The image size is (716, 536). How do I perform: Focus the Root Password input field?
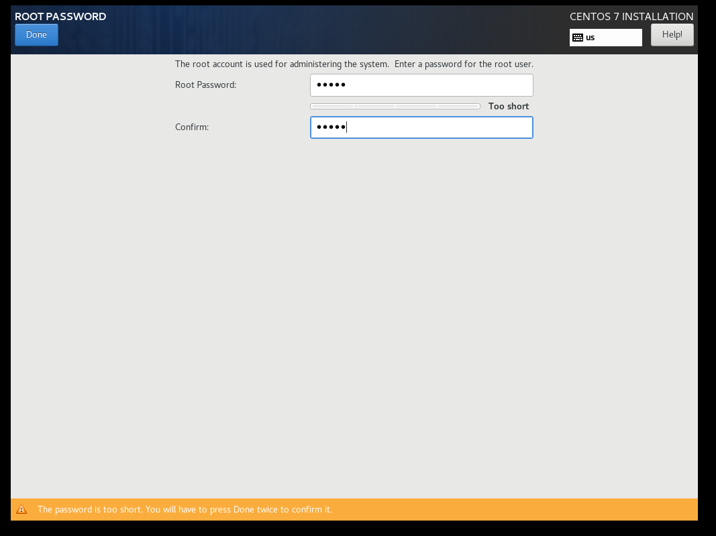tap(421, 85)
